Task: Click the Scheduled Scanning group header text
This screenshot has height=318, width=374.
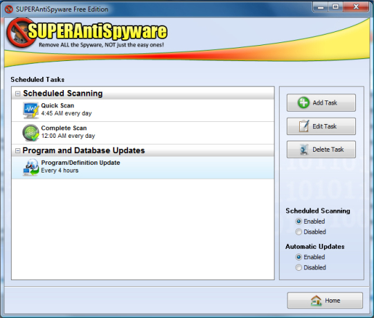Action: pos(63,94)
